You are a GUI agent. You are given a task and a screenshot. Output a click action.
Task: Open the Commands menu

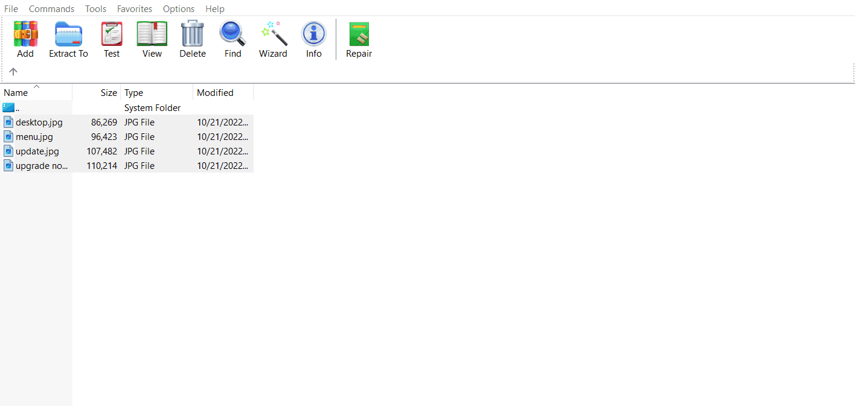tap(52, 9)
